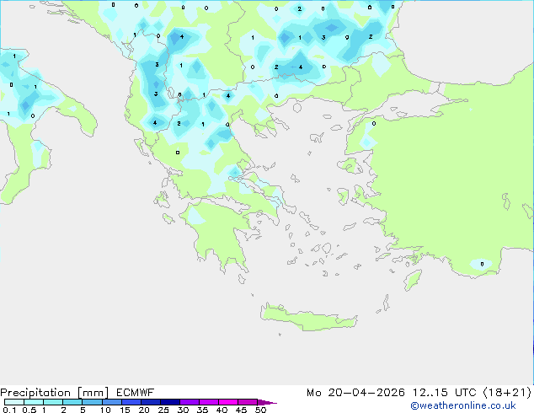The height and width of the screenshot is (413, 534).
Task: Select the 2–5 mm legend color swatch
Action: pyautogui.click(x=72, y=402)
